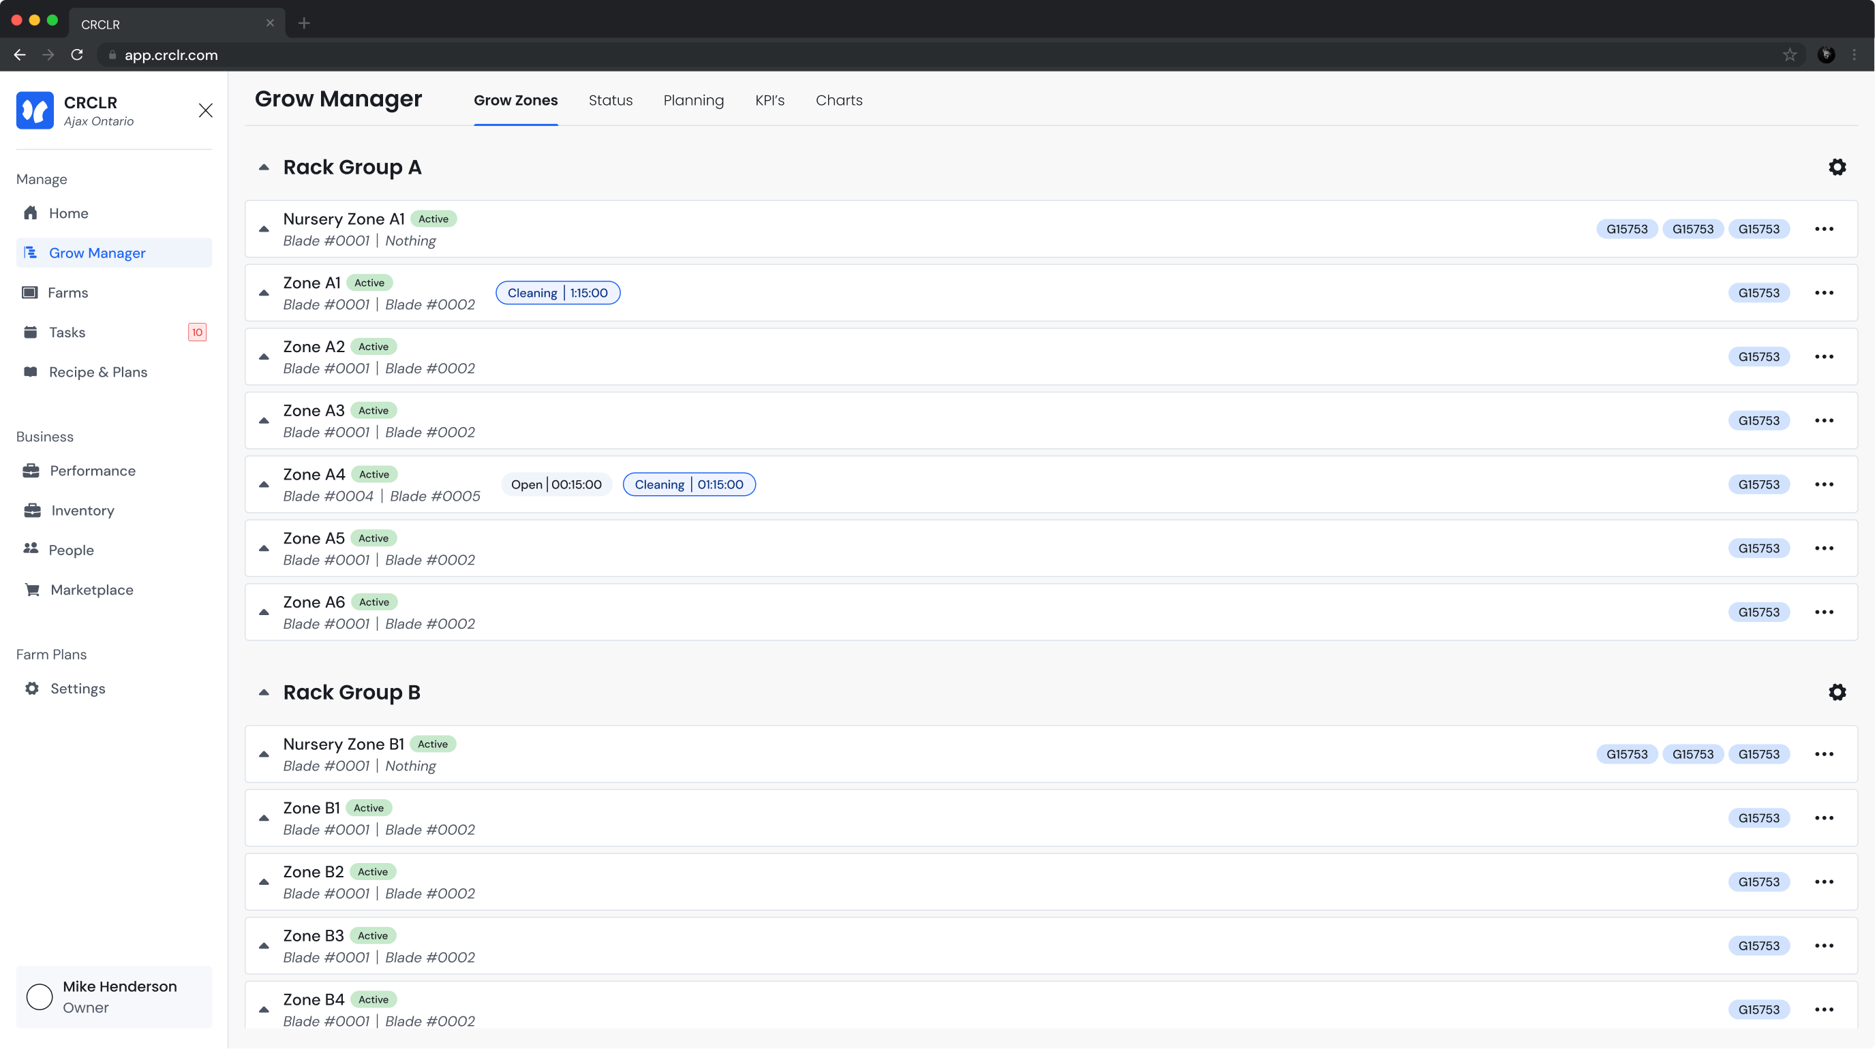Reload the page in browser
Screen dimensions: 1875x1049
pos(77,55)
